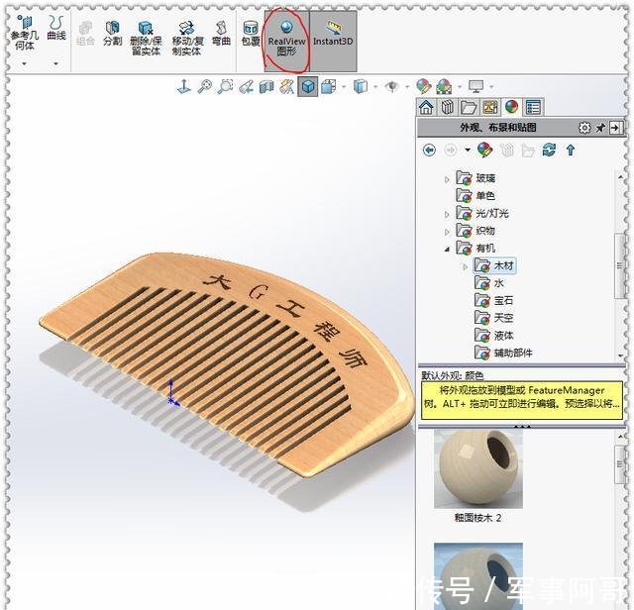Expand the 玻璃 folder
Image resolution: width=634 pixels, height=610 pixels.
pos(447,179)
